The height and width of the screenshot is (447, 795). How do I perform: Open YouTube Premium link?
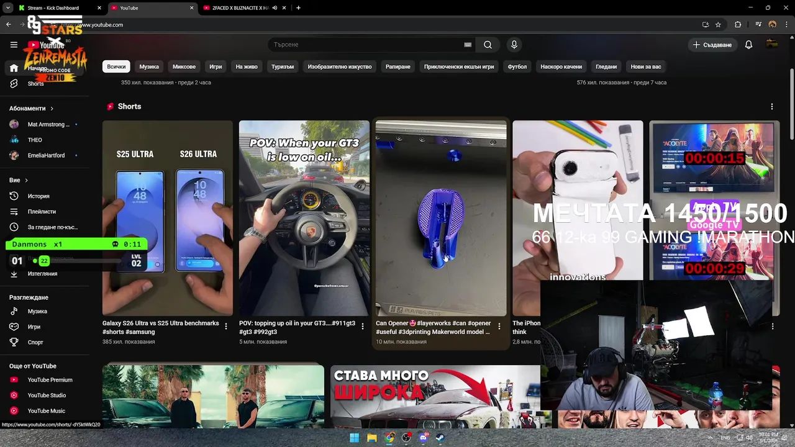(x=50, y=380)
